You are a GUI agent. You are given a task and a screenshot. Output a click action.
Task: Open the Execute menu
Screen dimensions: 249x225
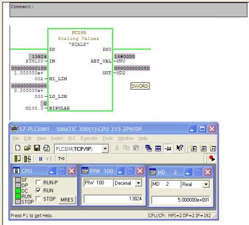tap(89, 138)
